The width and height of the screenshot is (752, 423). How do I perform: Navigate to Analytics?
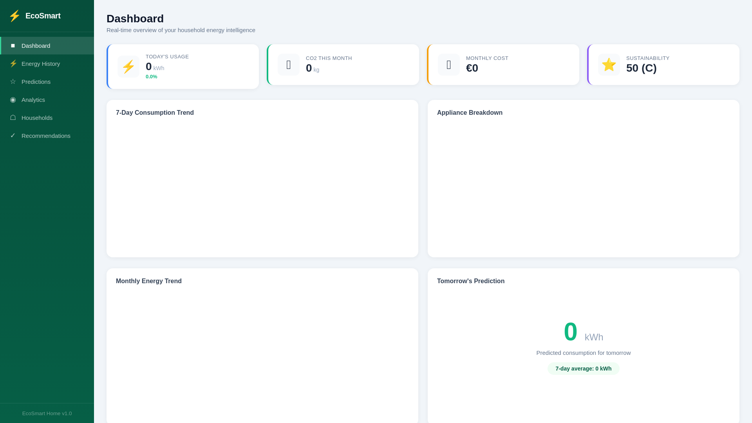[47, 99]
